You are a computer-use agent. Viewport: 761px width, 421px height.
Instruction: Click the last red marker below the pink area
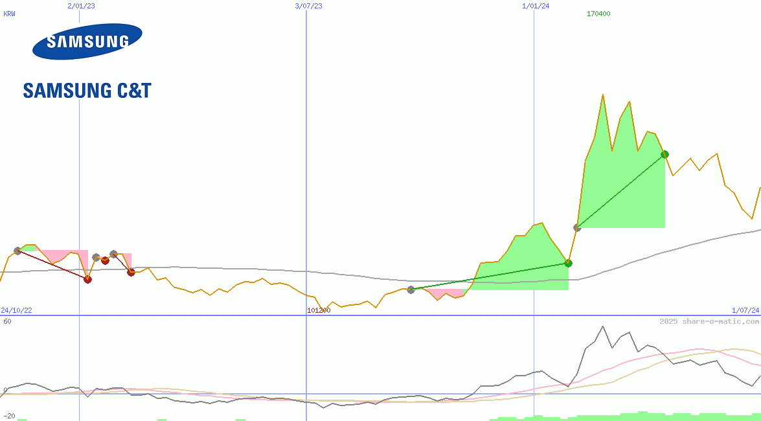click(x=131, y=272)
